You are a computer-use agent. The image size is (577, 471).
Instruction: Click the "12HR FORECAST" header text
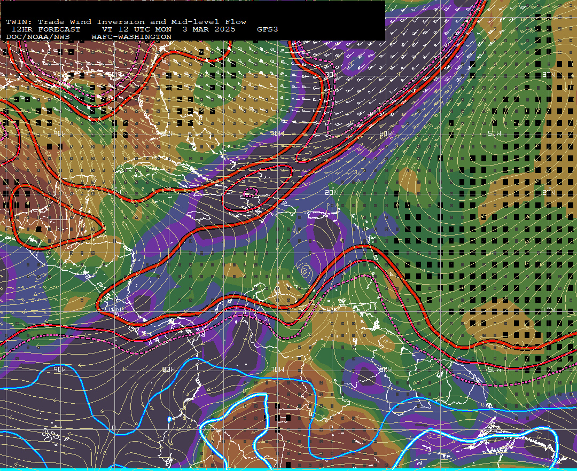coord(46,29)
